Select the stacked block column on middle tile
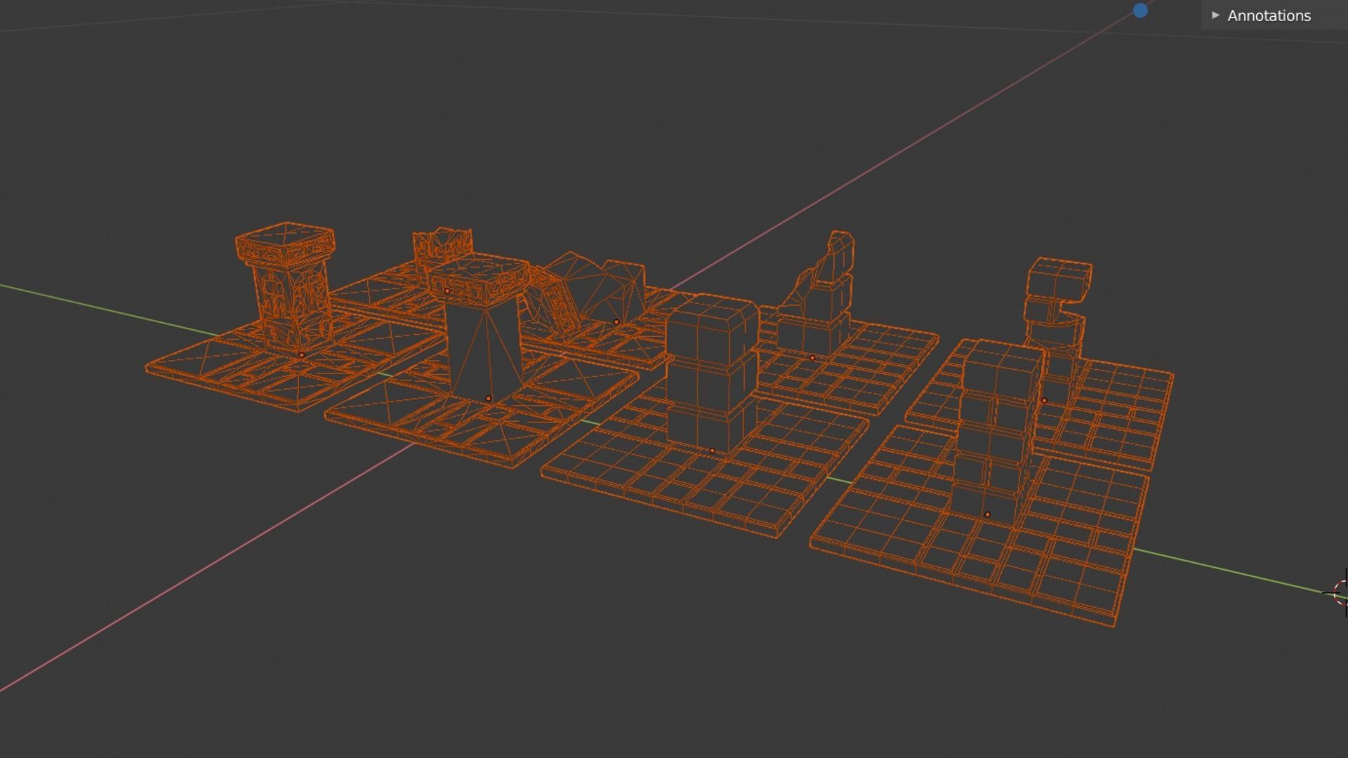Screen dimensions: 1348x758 [x=712, y=373]
